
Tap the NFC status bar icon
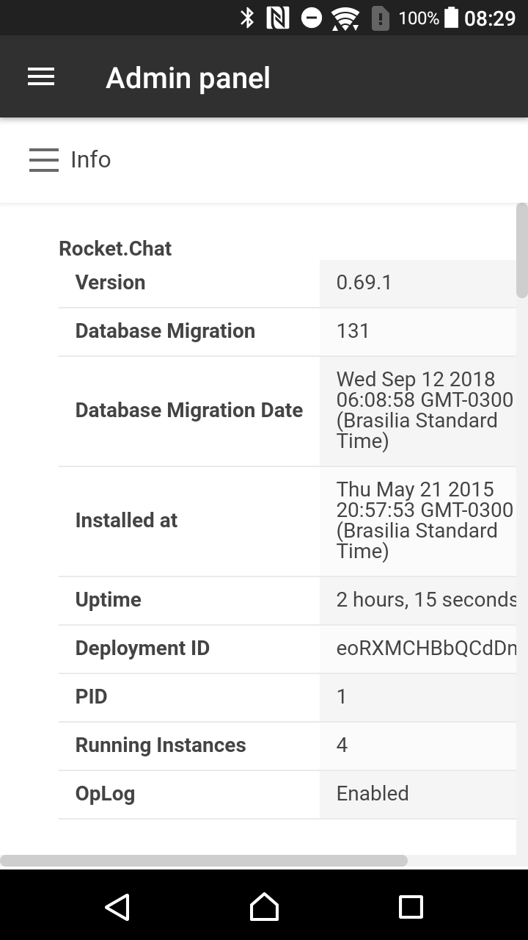(x=278, y=18)
